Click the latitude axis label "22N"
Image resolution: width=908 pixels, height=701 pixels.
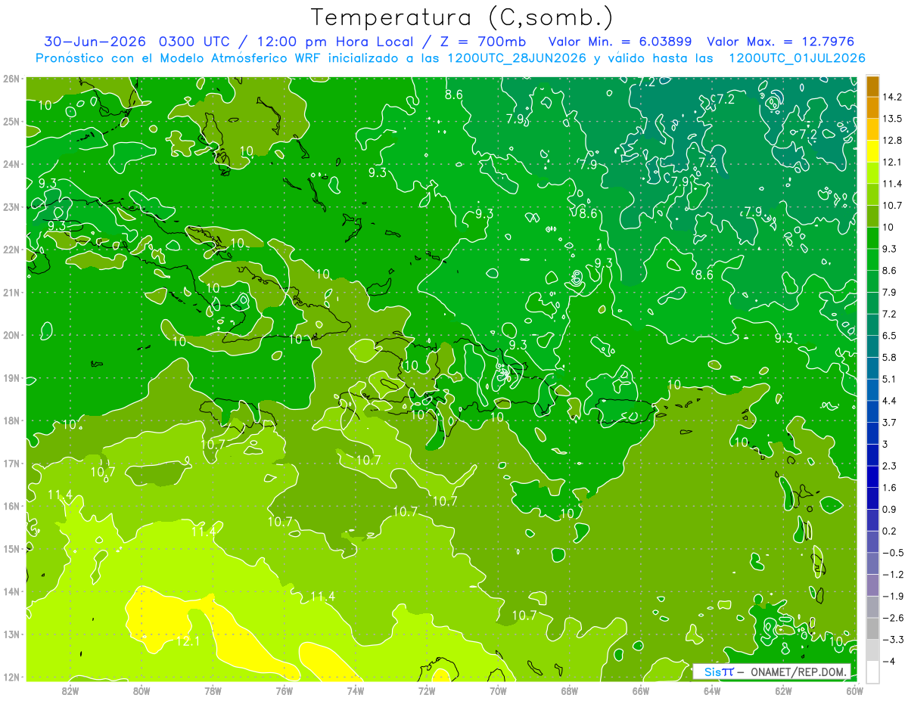(11, 250)
